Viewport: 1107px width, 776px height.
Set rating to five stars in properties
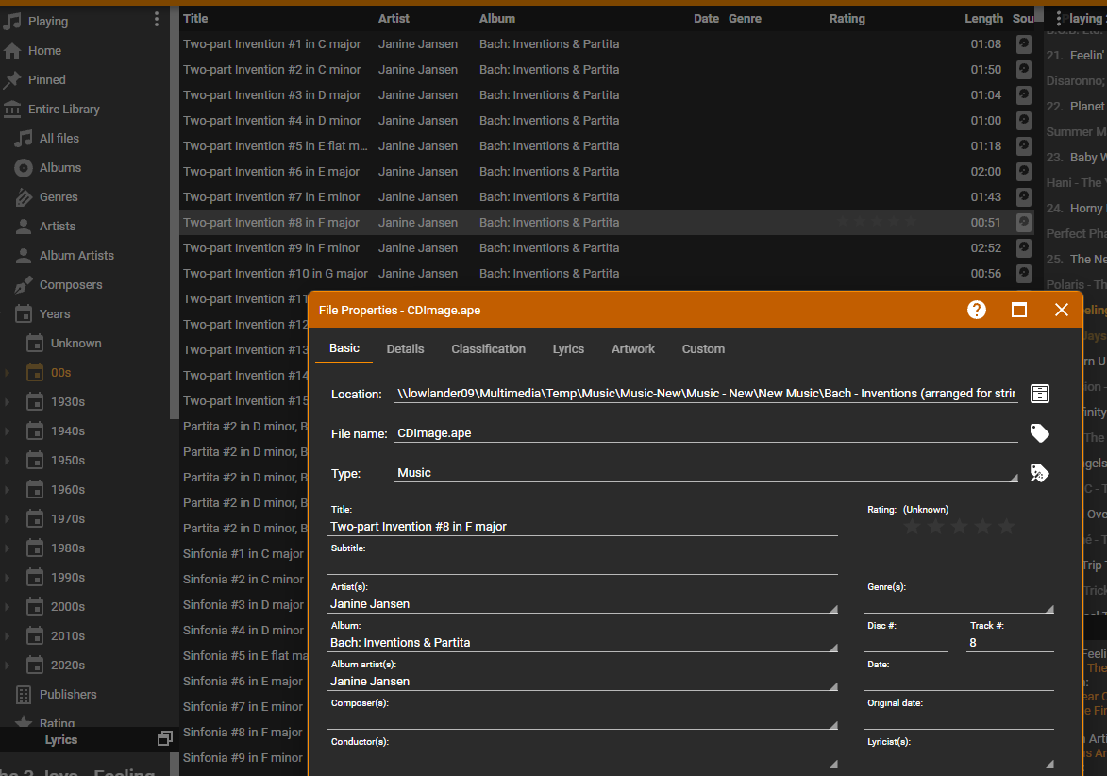pyautogui.click(x=1007, y=527)
